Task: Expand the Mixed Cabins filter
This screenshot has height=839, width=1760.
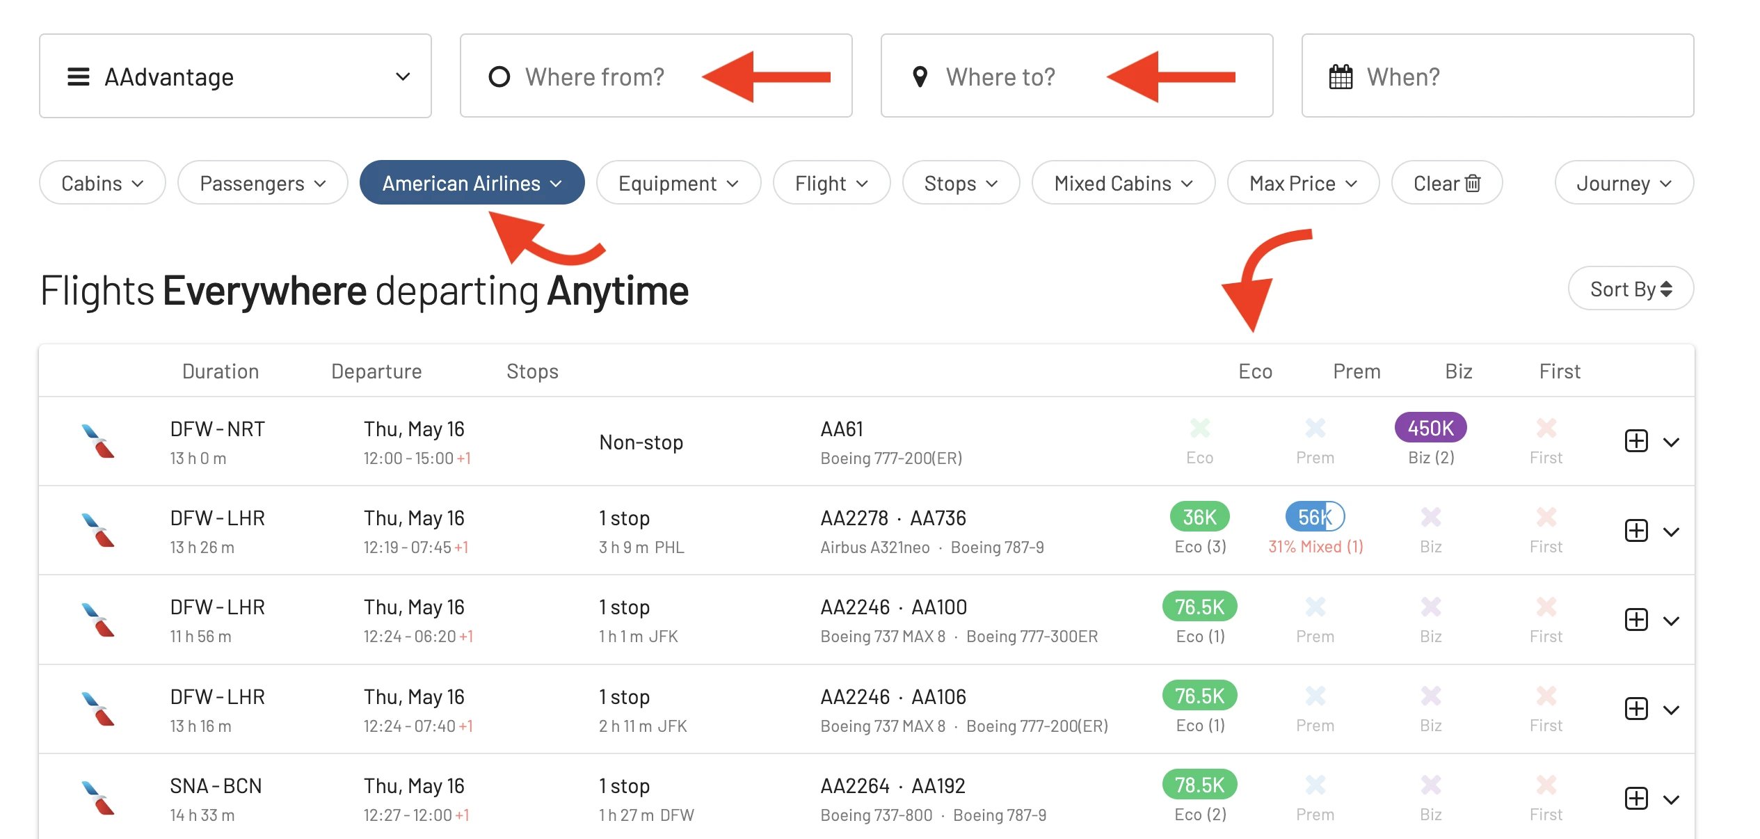Action: coord(1123,183)
